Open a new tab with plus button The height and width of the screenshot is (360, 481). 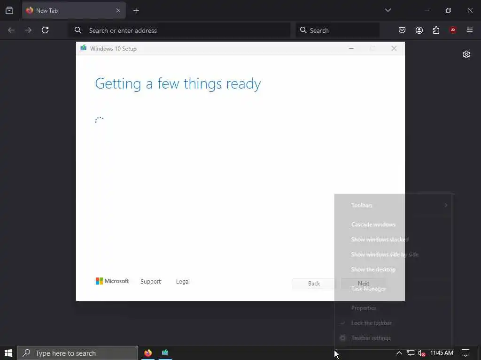click(136, 11)
